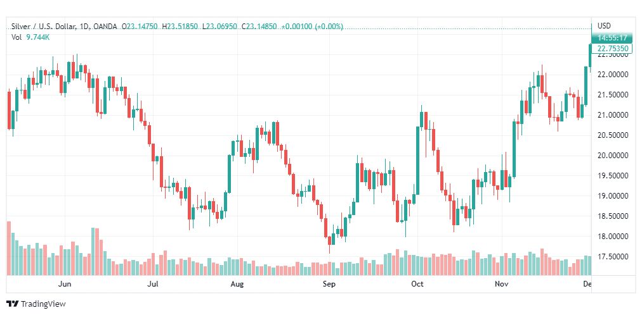The image size is (642, 315).
Task: Click the 21.50000 price scale label
Action: (612, 95)
